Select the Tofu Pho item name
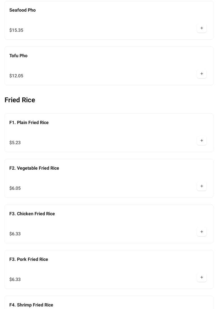 18,56
